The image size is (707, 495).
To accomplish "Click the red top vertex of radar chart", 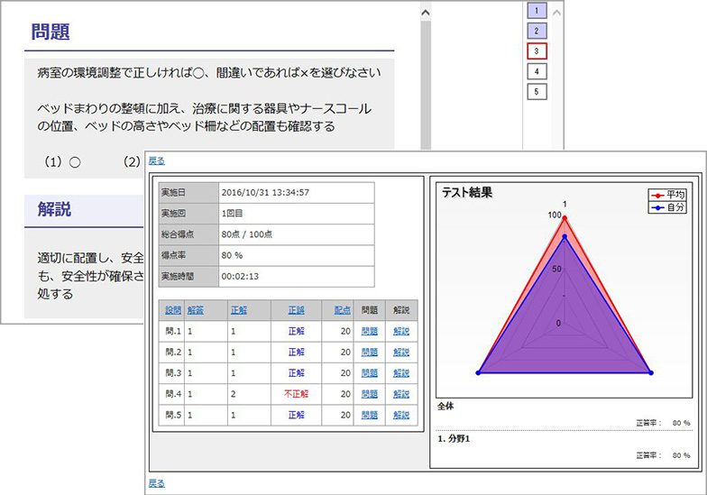I will click(565, 218).
